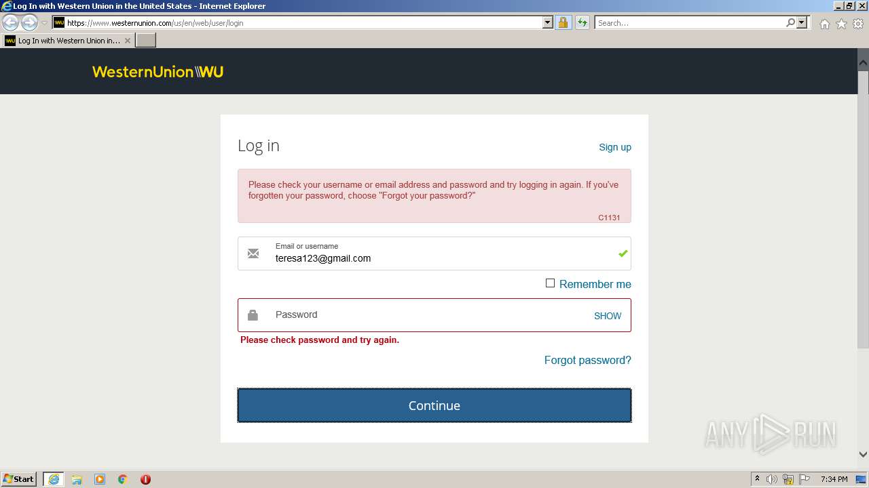Viewport: 869px width, 488px height.
Task: Click the WU favicon in the address bar
Action: 59,22
